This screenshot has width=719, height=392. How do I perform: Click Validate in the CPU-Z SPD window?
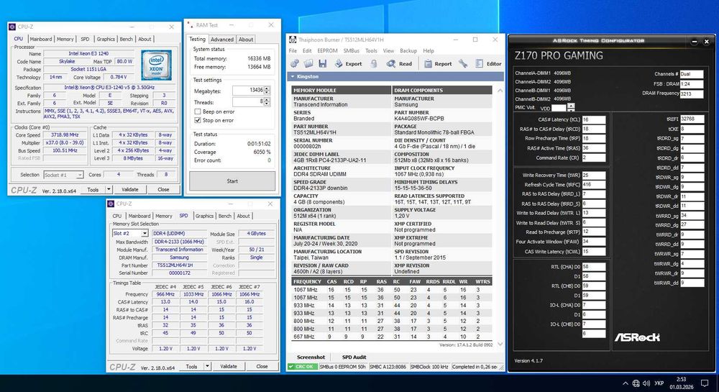tap(229, 366)
